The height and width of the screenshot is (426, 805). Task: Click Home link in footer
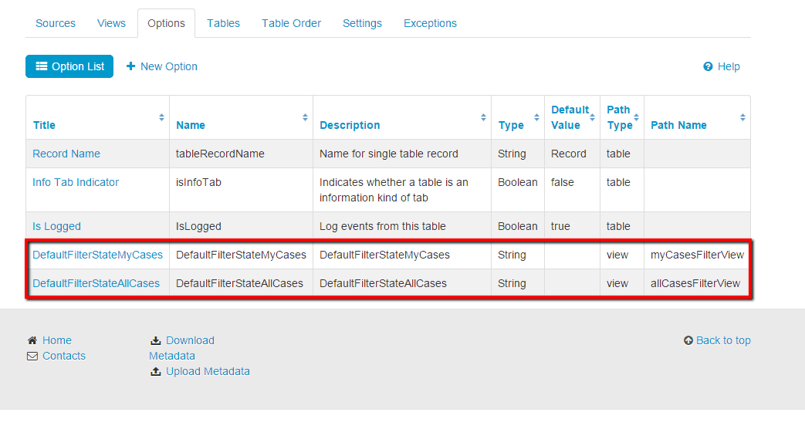click(56, 340)
